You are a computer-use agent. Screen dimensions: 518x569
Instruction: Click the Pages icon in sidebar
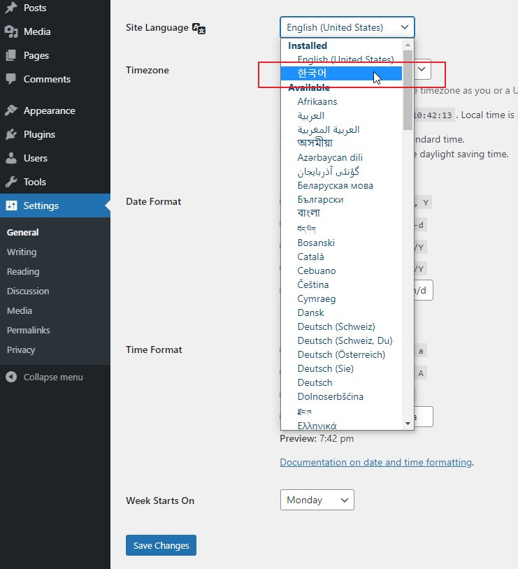click(11, 55)
